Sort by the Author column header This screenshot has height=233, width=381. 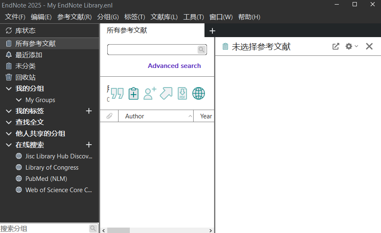[156, 116]
